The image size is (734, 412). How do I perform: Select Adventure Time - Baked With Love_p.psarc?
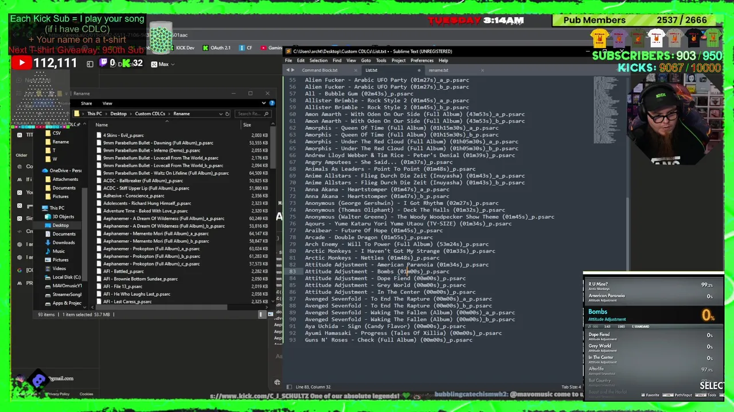coord(146,211)
